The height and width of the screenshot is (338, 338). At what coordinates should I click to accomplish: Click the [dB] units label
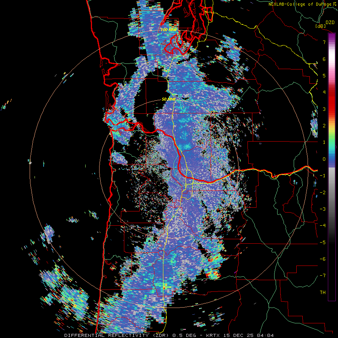[321, 26]
